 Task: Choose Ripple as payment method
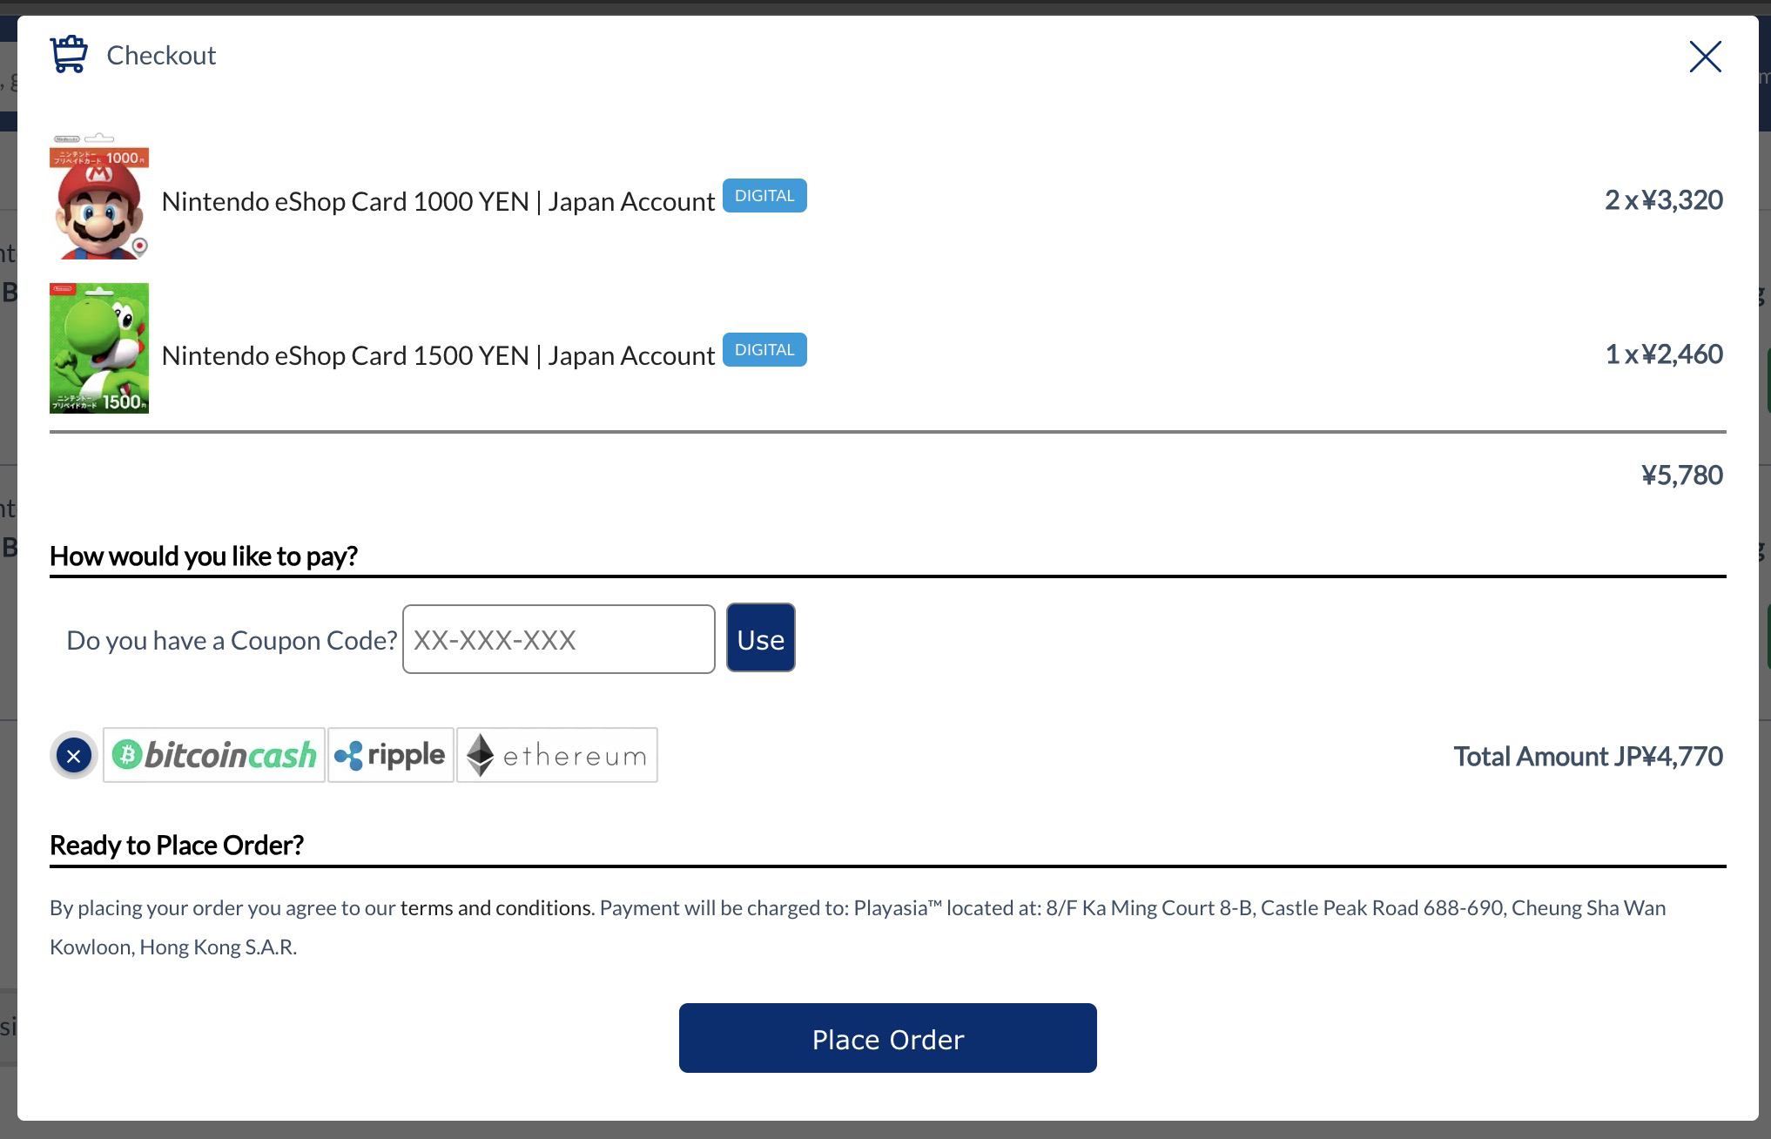point(391,755)
